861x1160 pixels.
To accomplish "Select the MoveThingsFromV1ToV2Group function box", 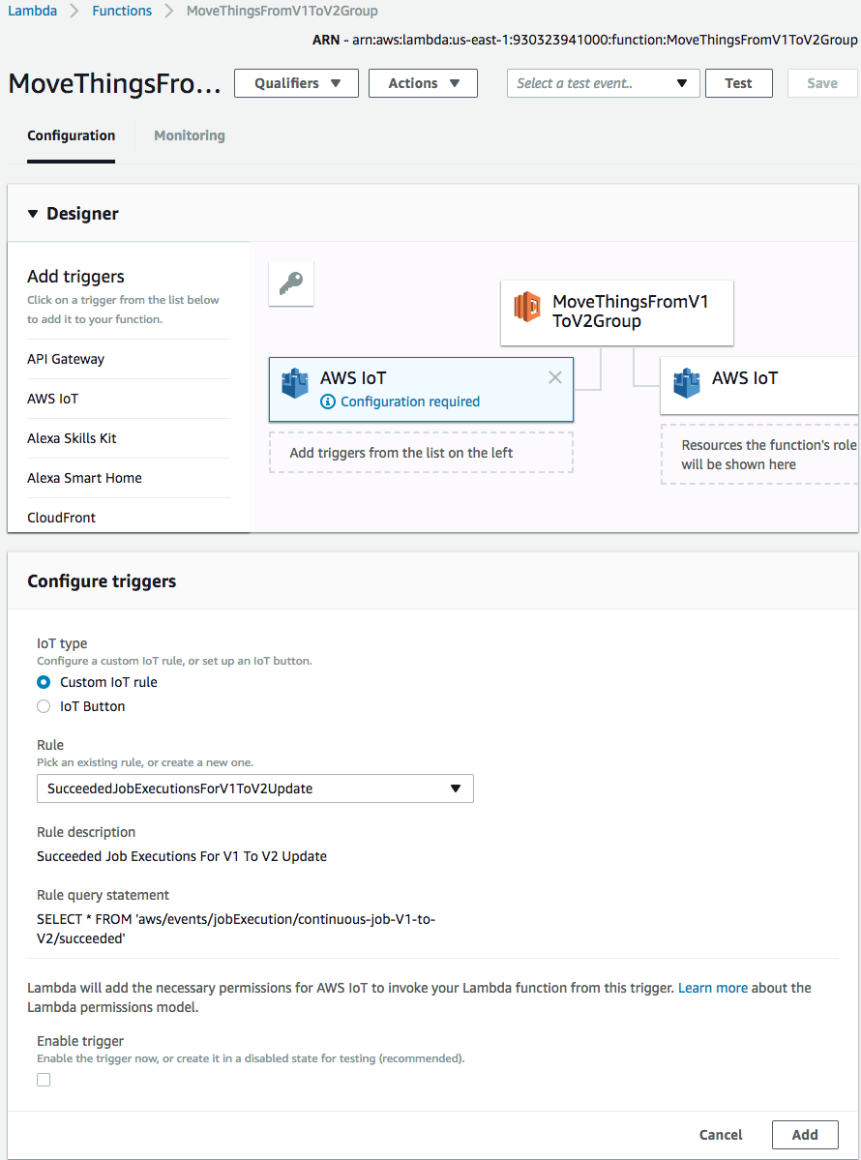I will pos(617,312).
